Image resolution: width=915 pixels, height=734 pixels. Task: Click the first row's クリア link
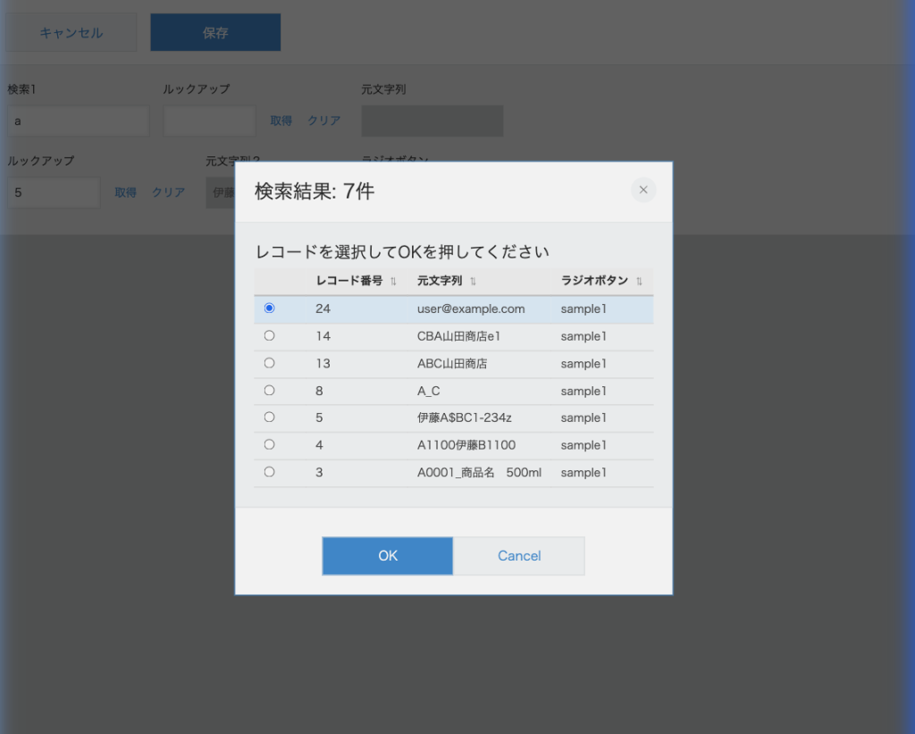(x=324, y=121)
